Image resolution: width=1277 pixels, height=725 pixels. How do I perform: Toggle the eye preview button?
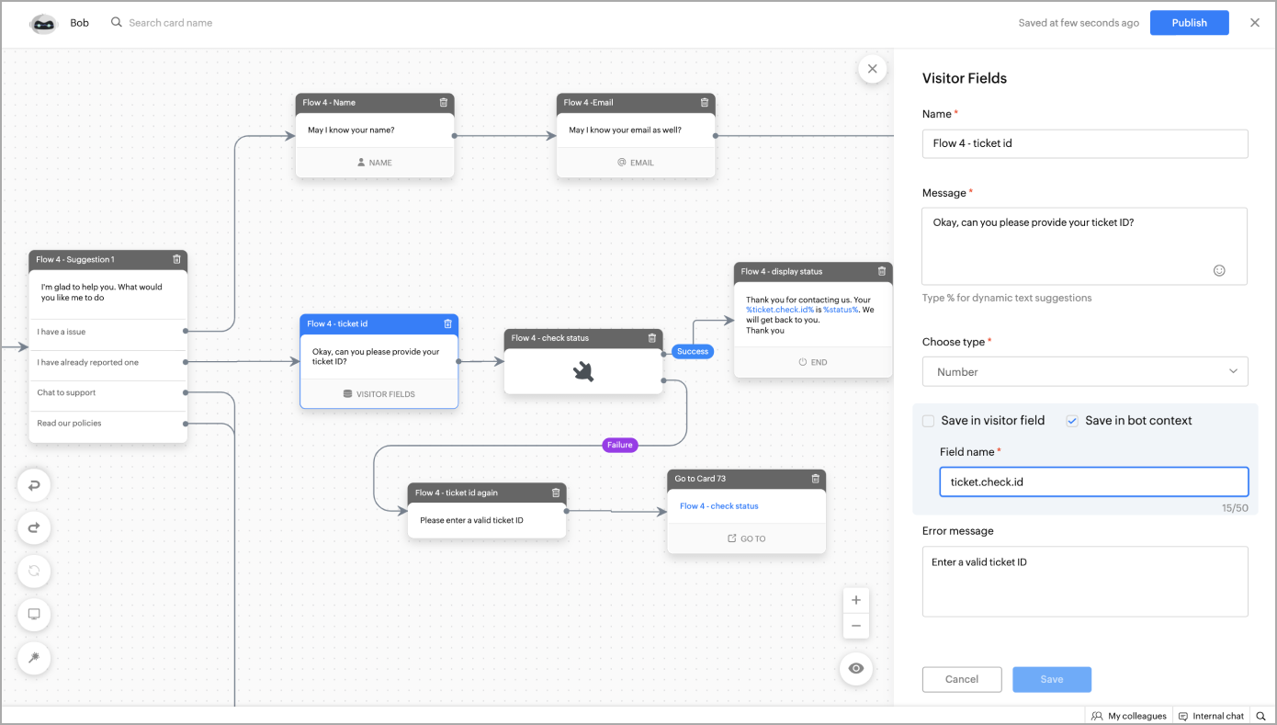pos(856,668)
